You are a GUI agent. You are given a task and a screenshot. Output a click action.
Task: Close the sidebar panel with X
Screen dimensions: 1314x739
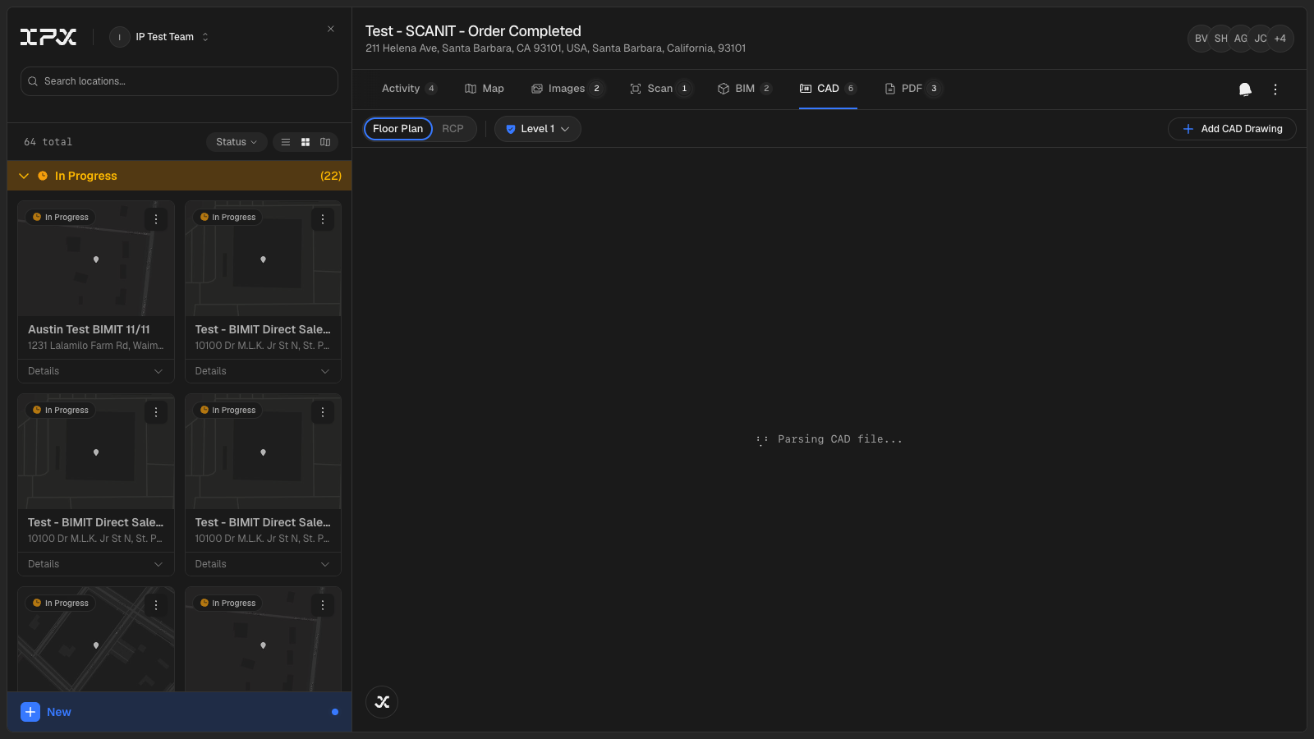[331, 29]
